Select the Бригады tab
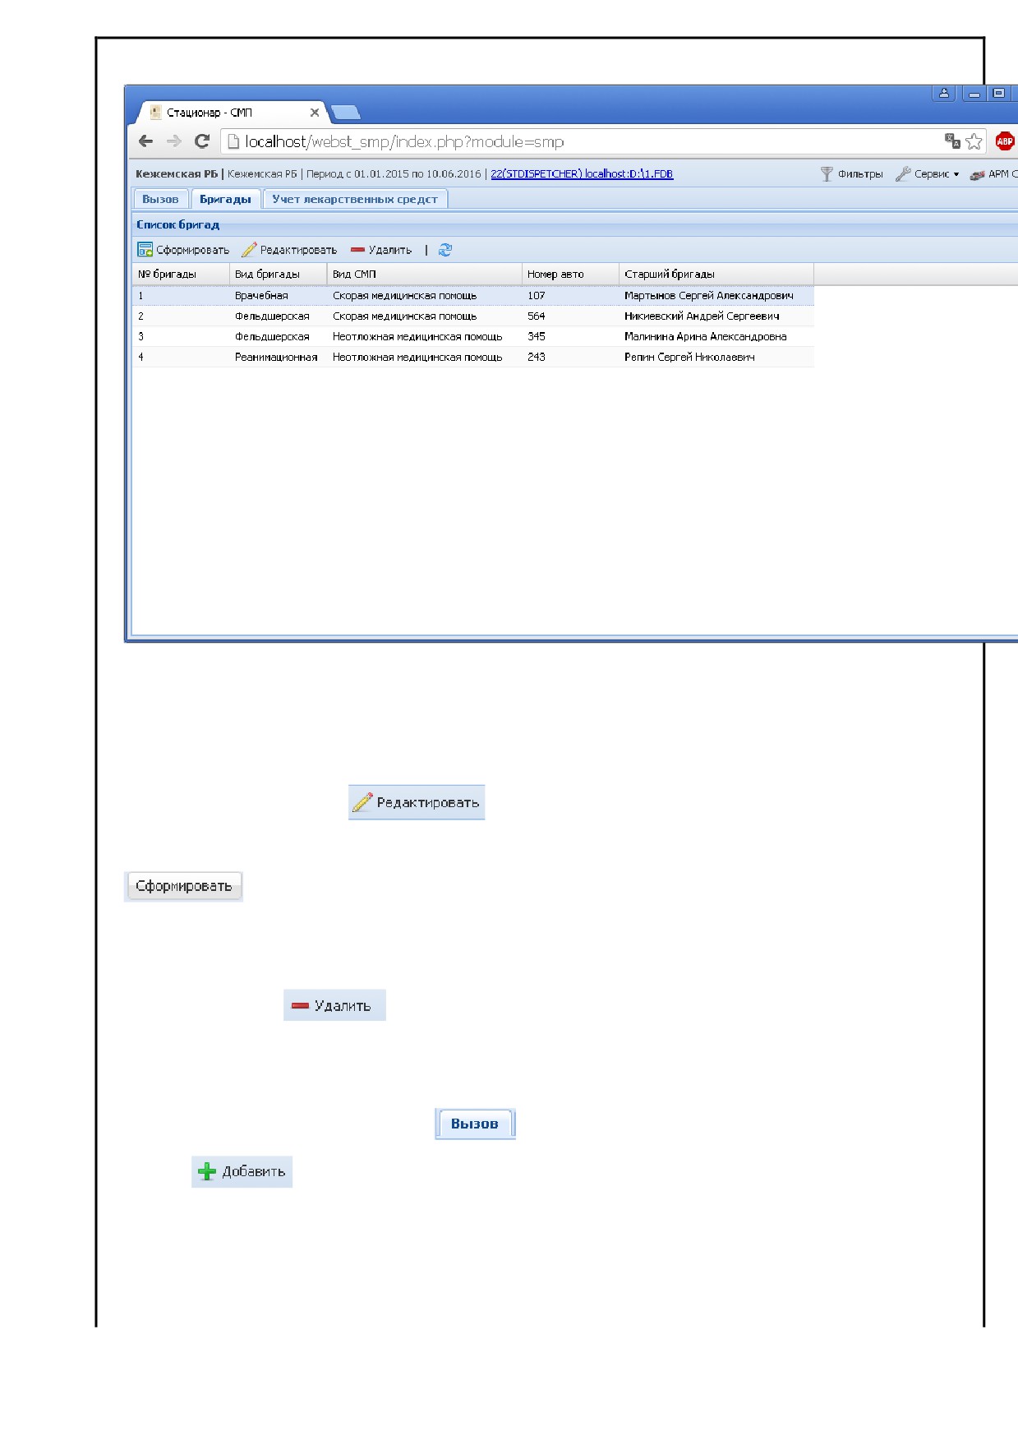 pyautogui.click(x=225, y=199)
